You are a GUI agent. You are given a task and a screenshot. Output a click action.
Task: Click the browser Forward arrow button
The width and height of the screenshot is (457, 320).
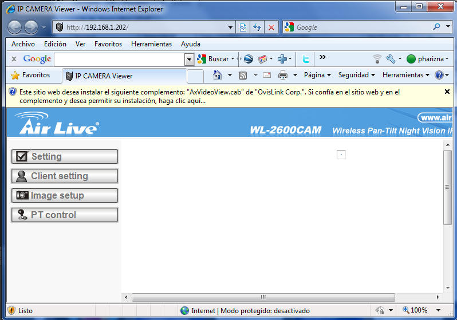(31, 27)
